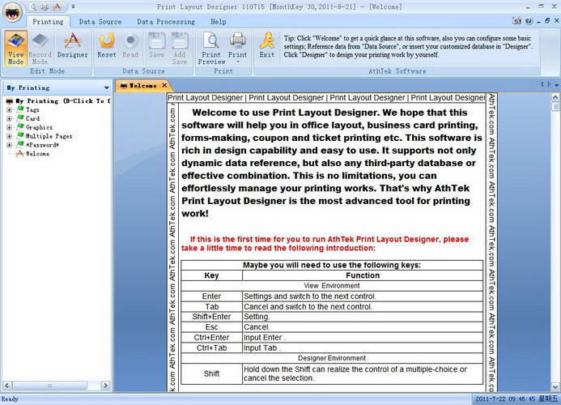
Task: Click the blue question mark help icon
Action: pos(529,21)
